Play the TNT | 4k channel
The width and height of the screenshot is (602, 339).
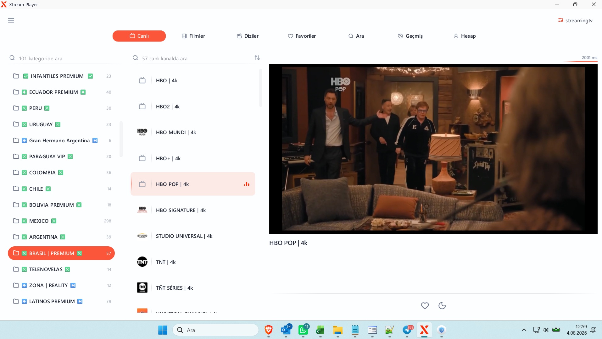click(x=193, y=262)
